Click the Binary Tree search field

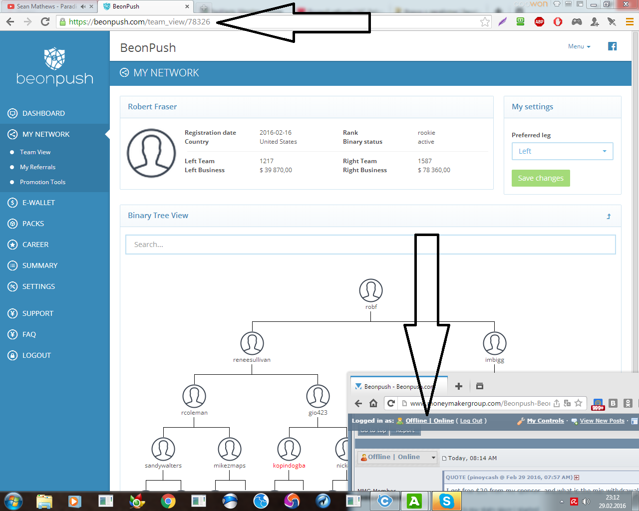[370, 245]
